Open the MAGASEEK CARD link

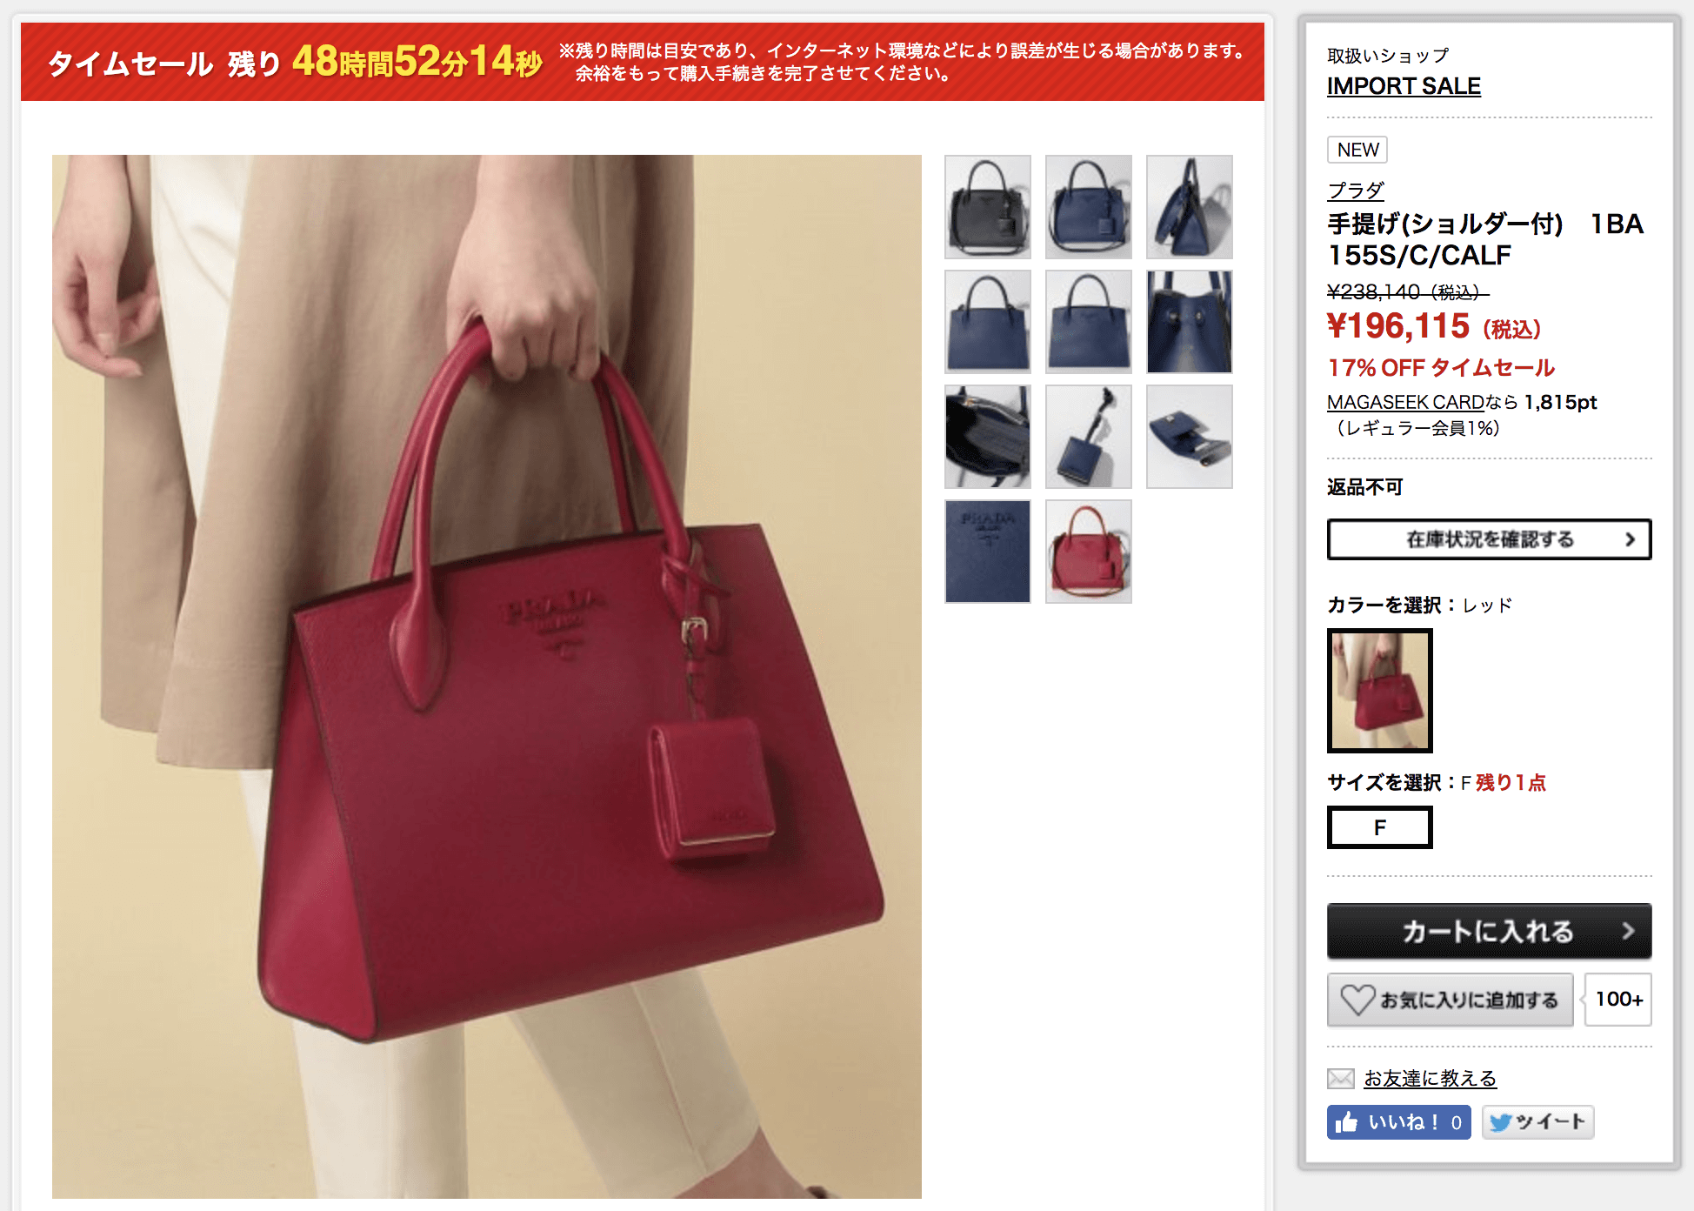point(1405,402)
